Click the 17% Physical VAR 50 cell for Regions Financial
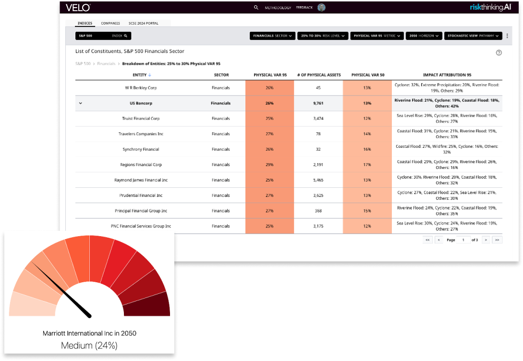 (367, 165)
